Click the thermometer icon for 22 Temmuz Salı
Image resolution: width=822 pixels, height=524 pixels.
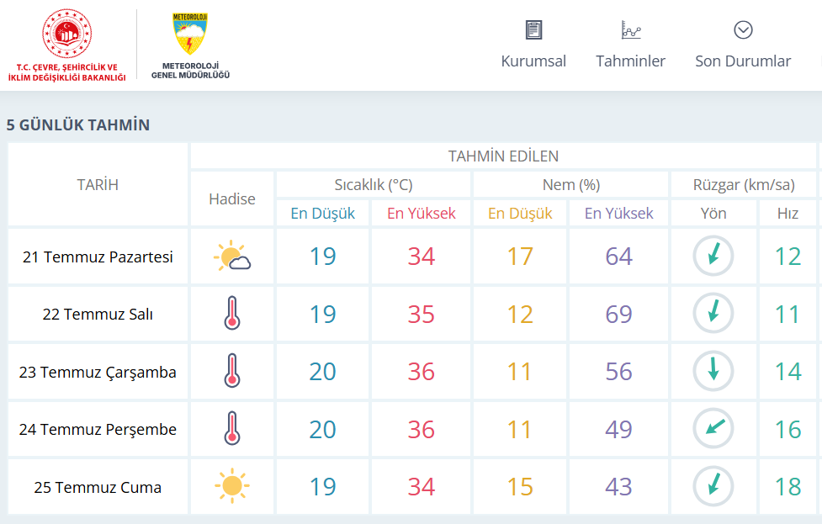click(x=232, y=313)
